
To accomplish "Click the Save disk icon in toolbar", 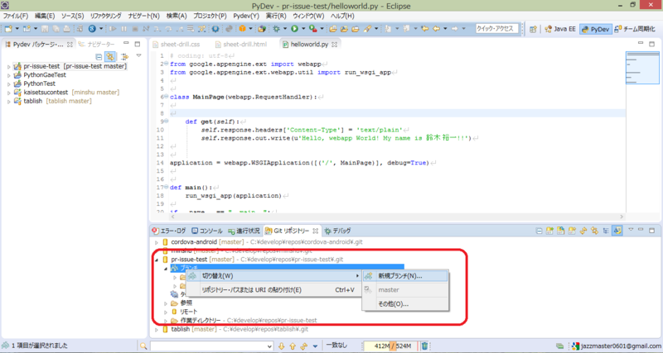I will [x=45, y=29].
